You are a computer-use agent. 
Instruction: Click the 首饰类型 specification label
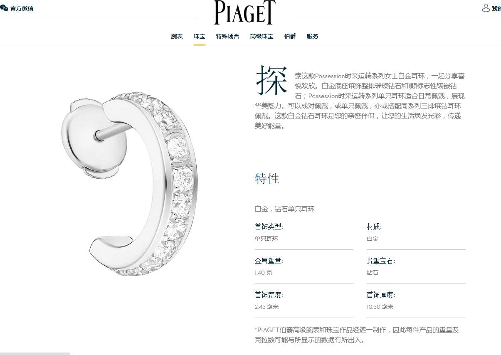pos(269,227)
